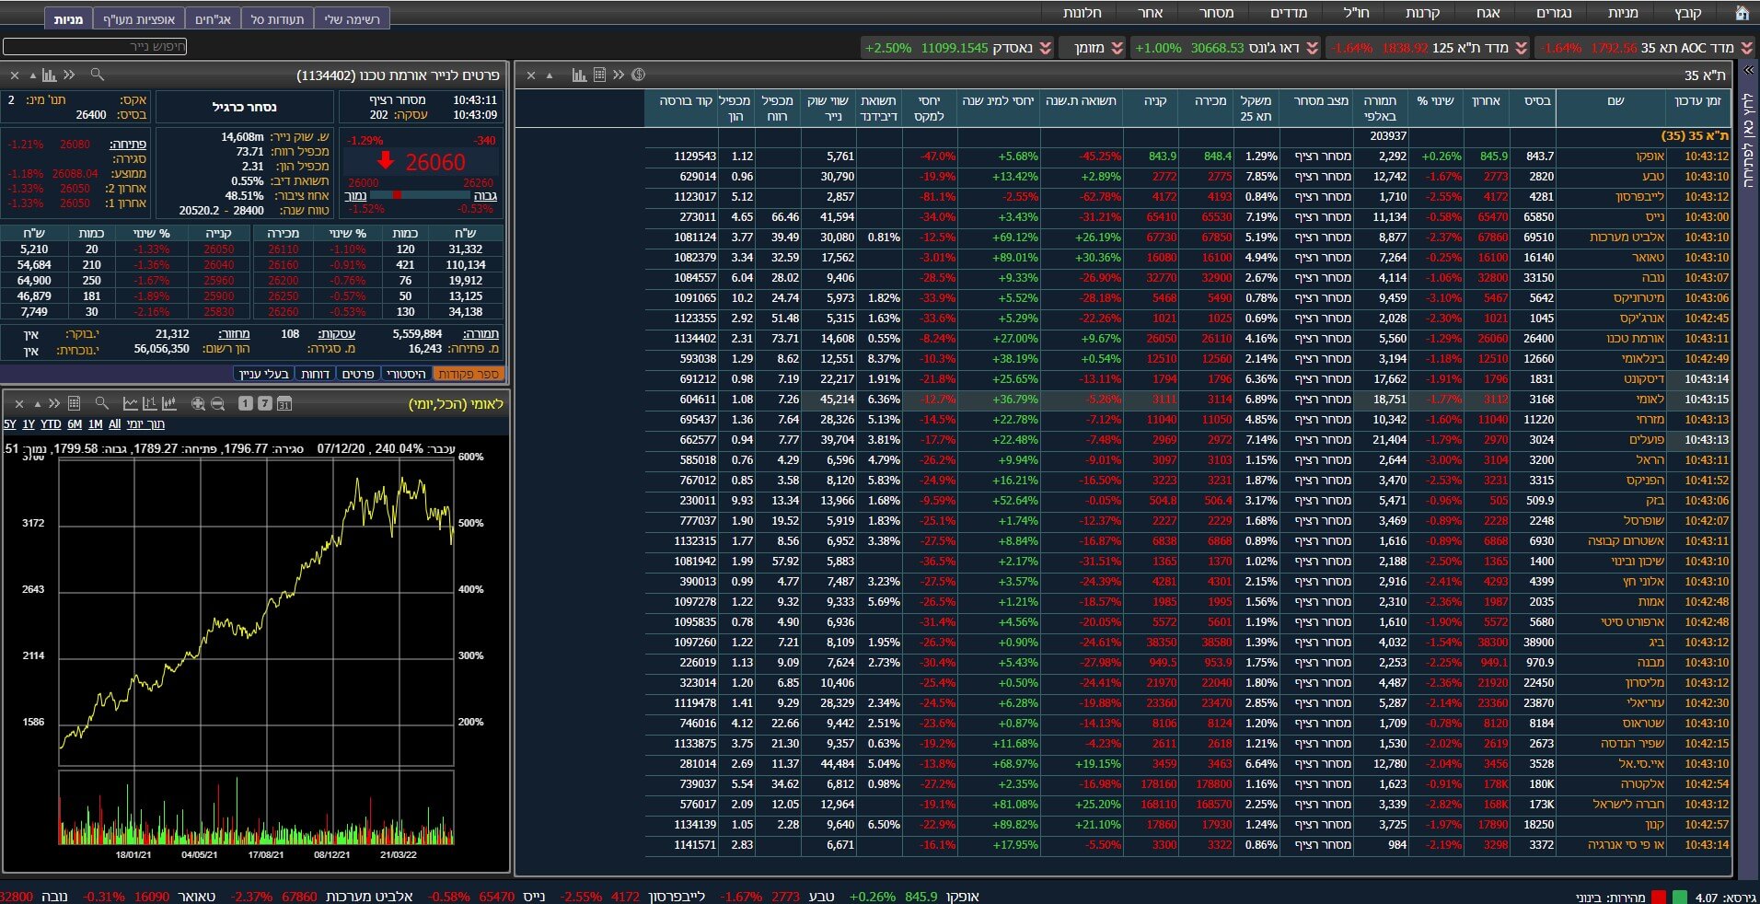This screenshot has height=904, width=1760.
Task: Set chart range to 6M
Action: tap(75, 424)
